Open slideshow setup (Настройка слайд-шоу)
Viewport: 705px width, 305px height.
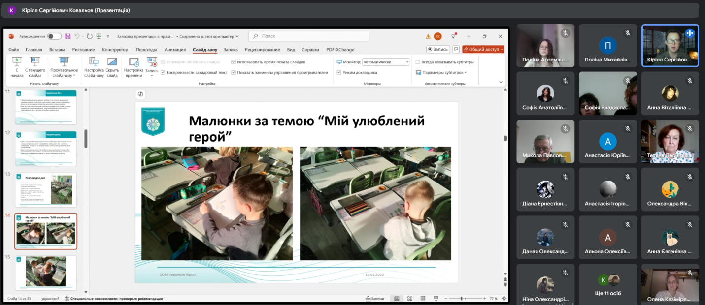point(94,66)
